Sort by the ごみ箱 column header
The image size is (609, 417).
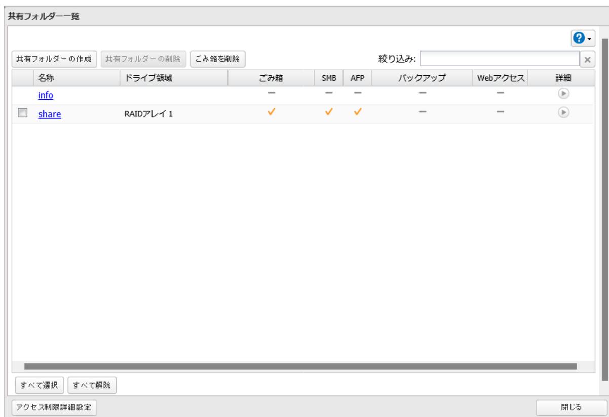click(271, 77)
